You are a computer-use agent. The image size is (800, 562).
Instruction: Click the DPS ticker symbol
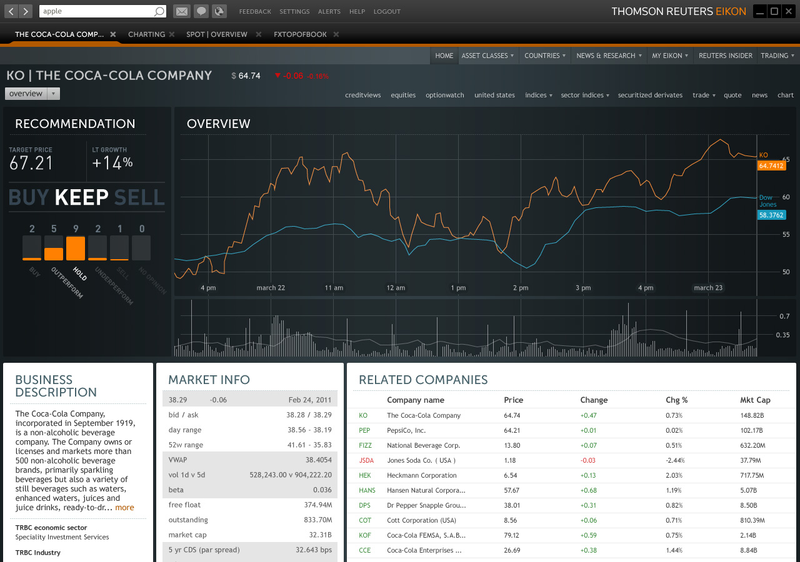(x=365, y=505)
